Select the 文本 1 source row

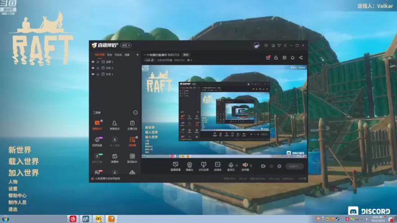tap(115, 74)
